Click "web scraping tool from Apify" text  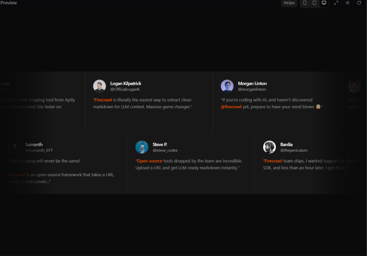(x=47, y=100)
